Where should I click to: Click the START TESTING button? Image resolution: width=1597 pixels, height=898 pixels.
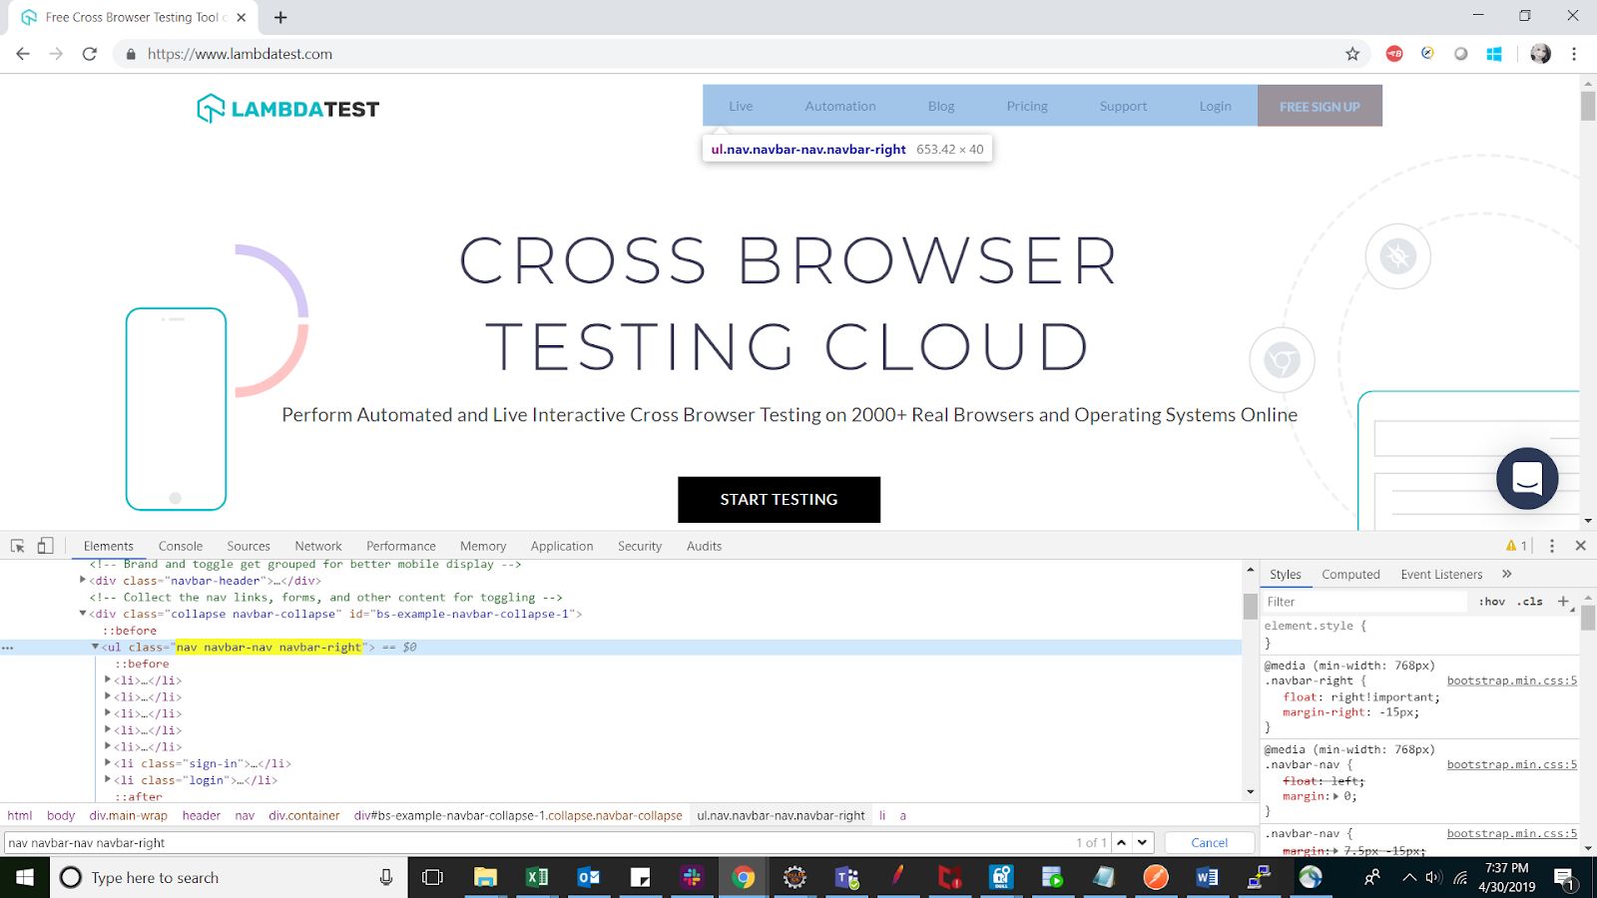tap(779, 499)
